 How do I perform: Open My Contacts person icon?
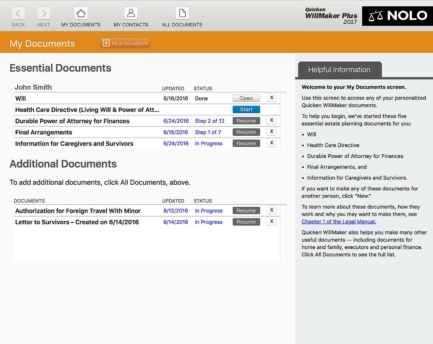click(131, 14)
